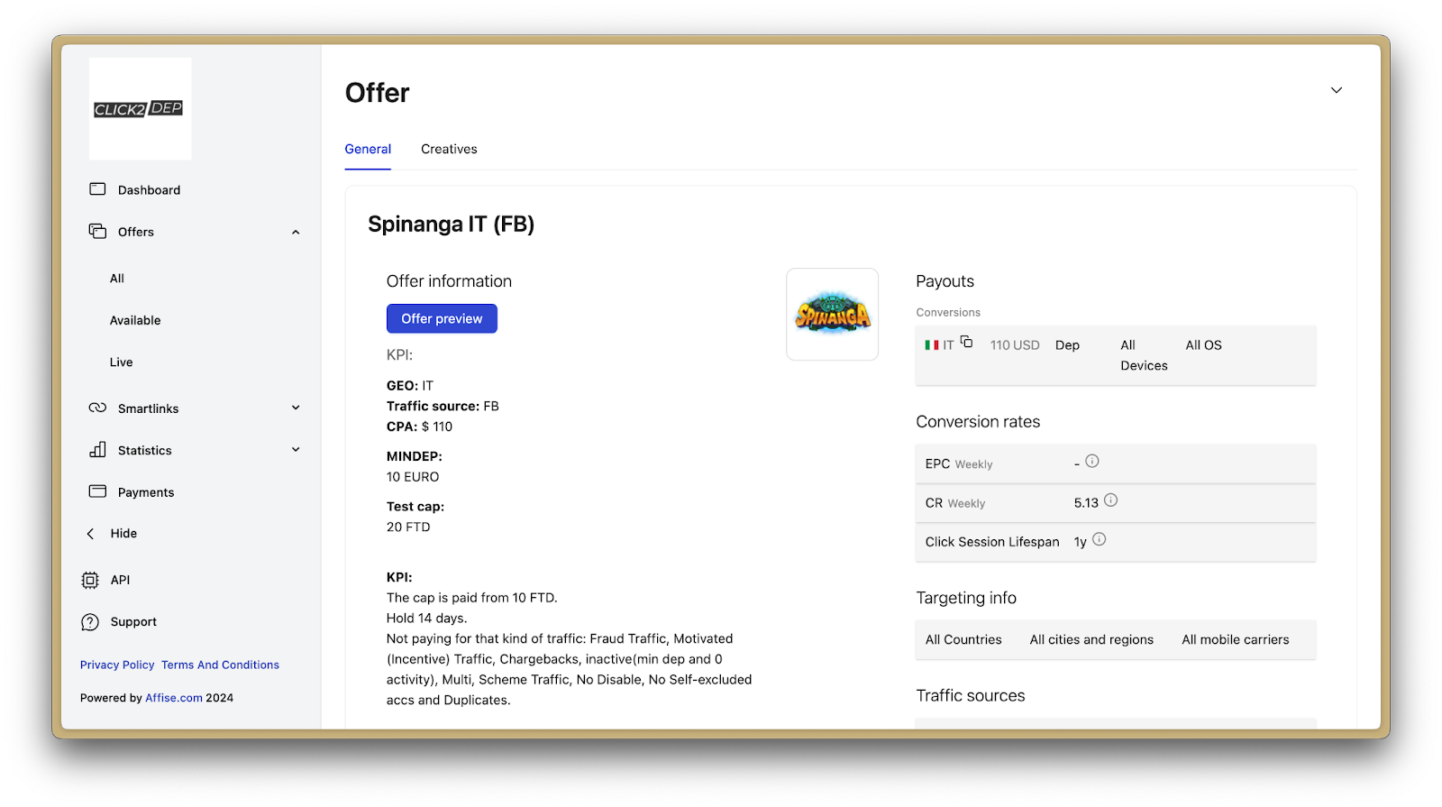Image resolution: width=1442 pixels, height=807 pixels.
Task: Click the Spinanga offer logo thumbnail
Action: click(833, 315)
